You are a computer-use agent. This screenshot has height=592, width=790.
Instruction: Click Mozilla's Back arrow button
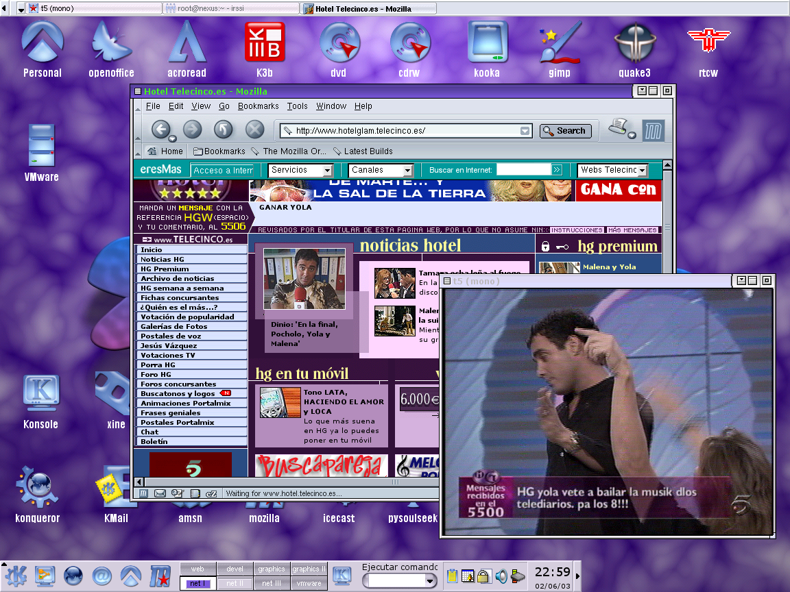[x=160, y=130]
